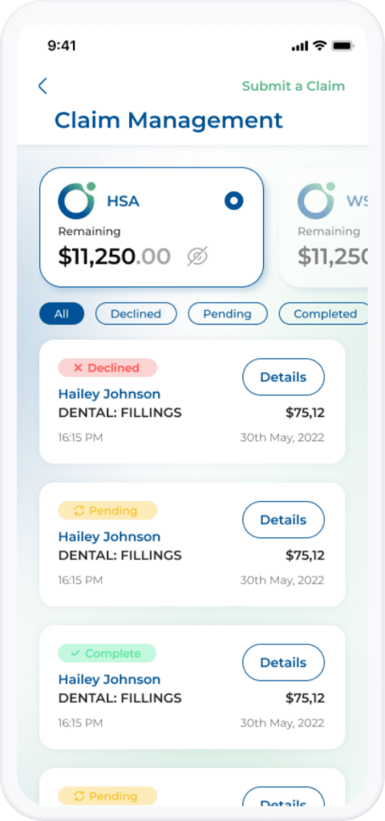Select the All filter tab
385x821 pixels.
pos(62,313)
